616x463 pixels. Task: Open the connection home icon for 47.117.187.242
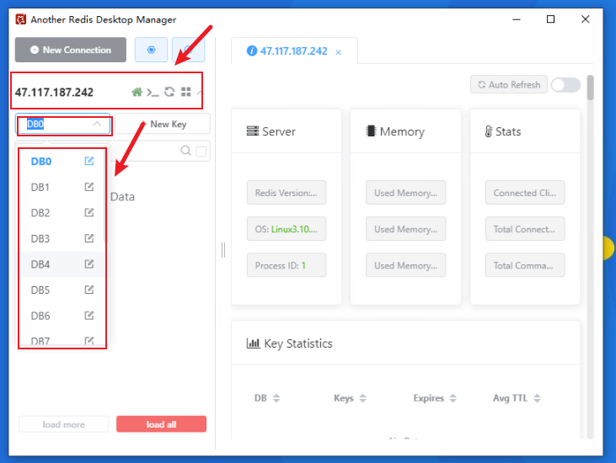coord(137,92)
